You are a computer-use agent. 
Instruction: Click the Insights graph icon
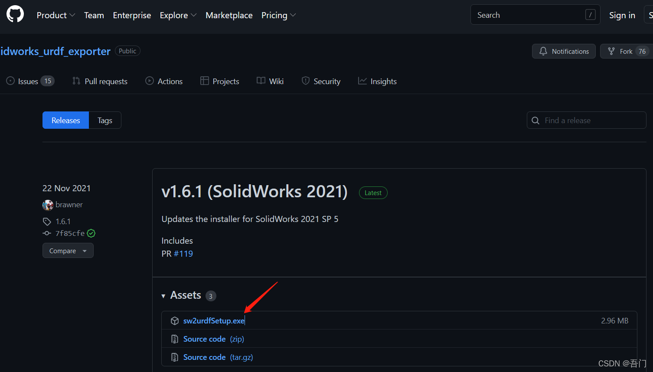(362, 81)
